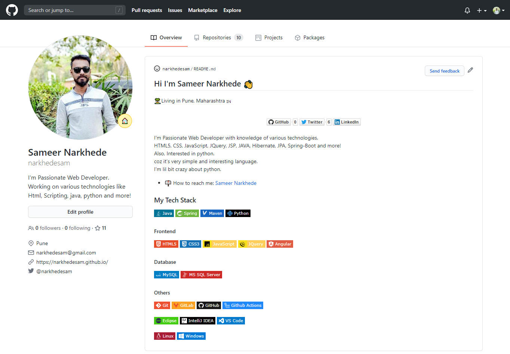Click the Angular badge
This screenshot has height=354, width=510.
coord(280,244)
